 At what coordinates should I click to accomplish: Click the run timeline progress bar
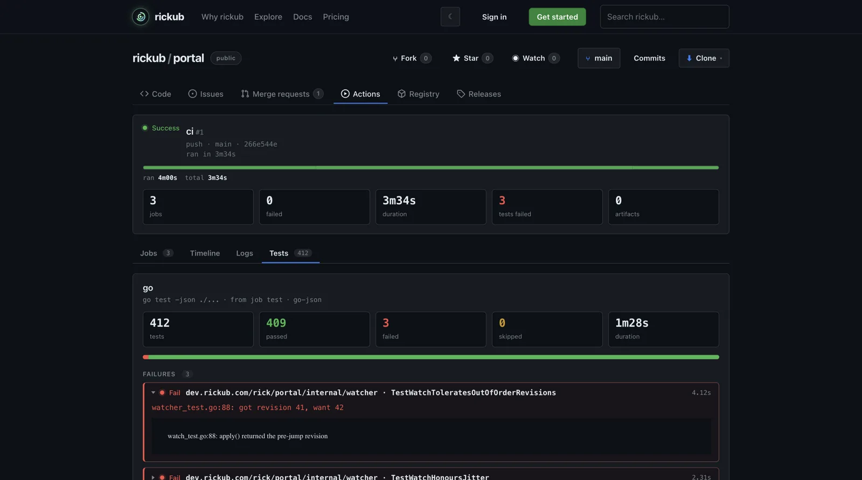(431, 167)
